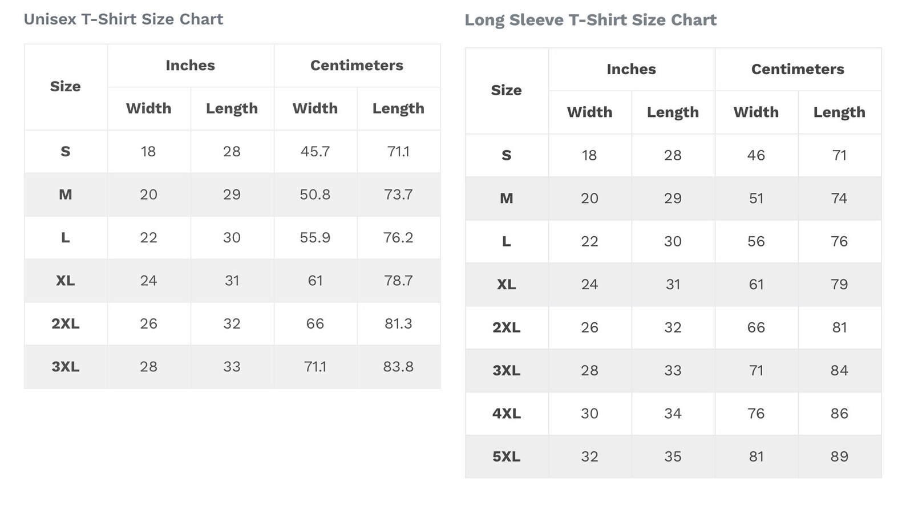Click the Long Sleeve T-Shirt Size Chart heading
The height and width of the screenshot is (526, 906).
[590, 21]
